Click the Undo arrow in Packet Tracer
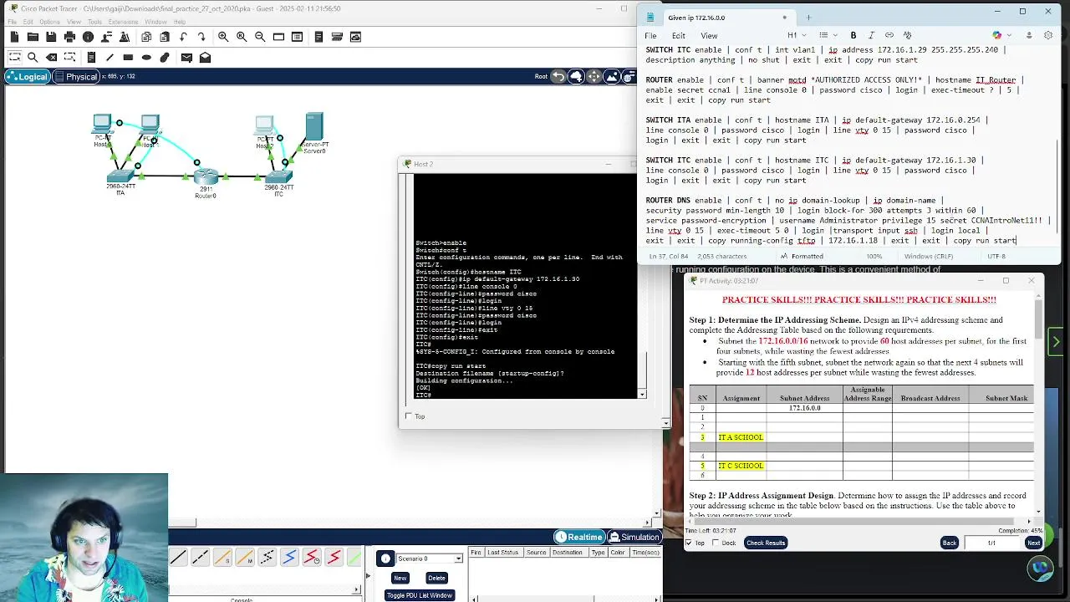1070x602 pixels. [183, 37]
